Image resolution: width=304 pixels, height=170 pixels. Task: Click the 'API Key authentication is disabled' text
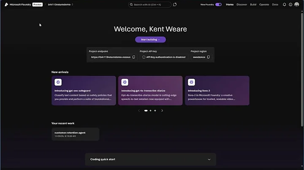pos(166,57)
